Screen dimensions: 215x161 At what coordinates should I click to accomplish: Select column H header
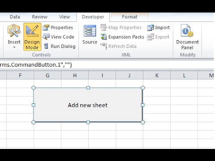coord(75,75)
